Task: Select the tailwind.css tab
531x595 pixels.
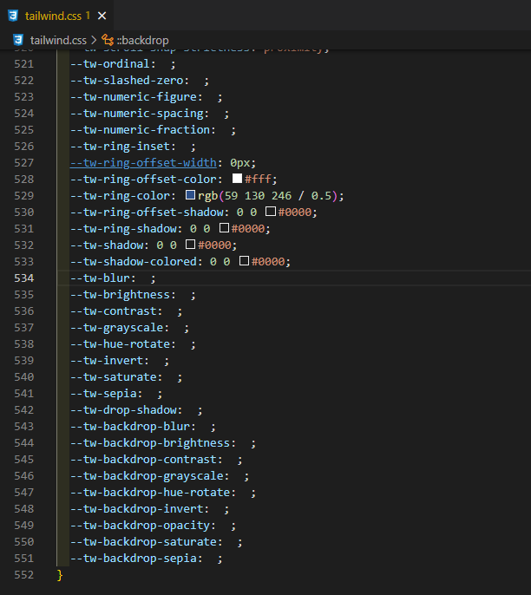Action: [56, 16]
